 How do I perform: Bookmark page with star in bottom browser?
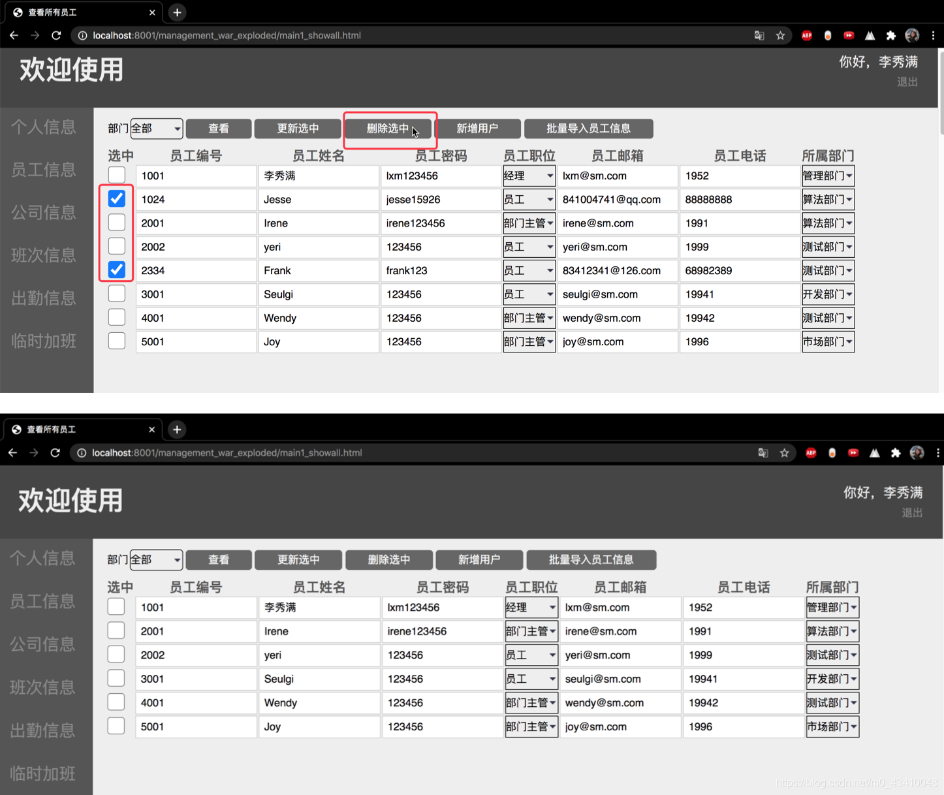(x=784, y=452)
